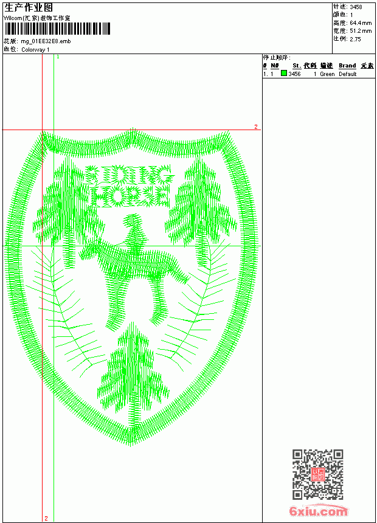Click the 'Default' brand cell
This screenshot has height=523, width=377.
point(348,74)
